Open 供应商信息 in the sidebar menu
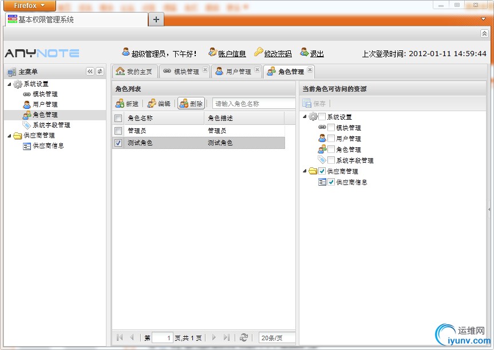The width and height of the screenshot is (494, 350). pyautogui.click(x=48, y=145)
